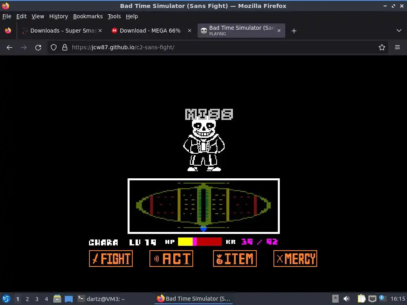Switch to workspace 4

[x=47, y=299]
